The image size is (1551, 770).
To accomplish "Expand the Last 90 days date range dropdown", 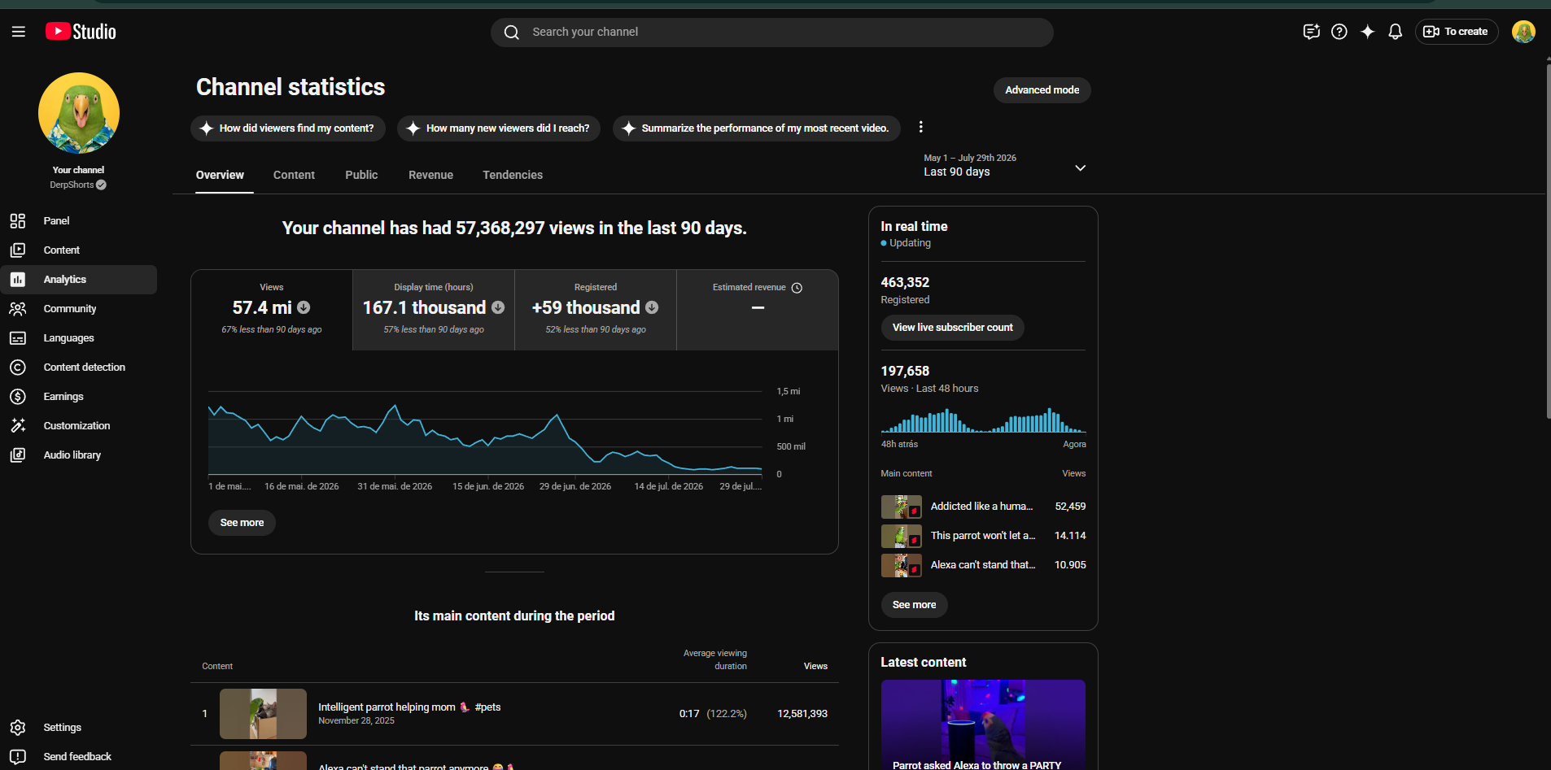I will (1081, 167).
